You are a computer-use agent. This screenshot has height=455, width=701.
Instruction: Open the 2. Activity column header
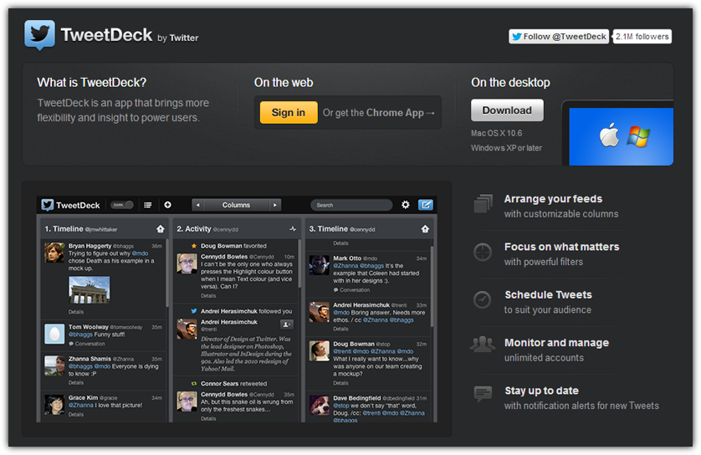236,229
